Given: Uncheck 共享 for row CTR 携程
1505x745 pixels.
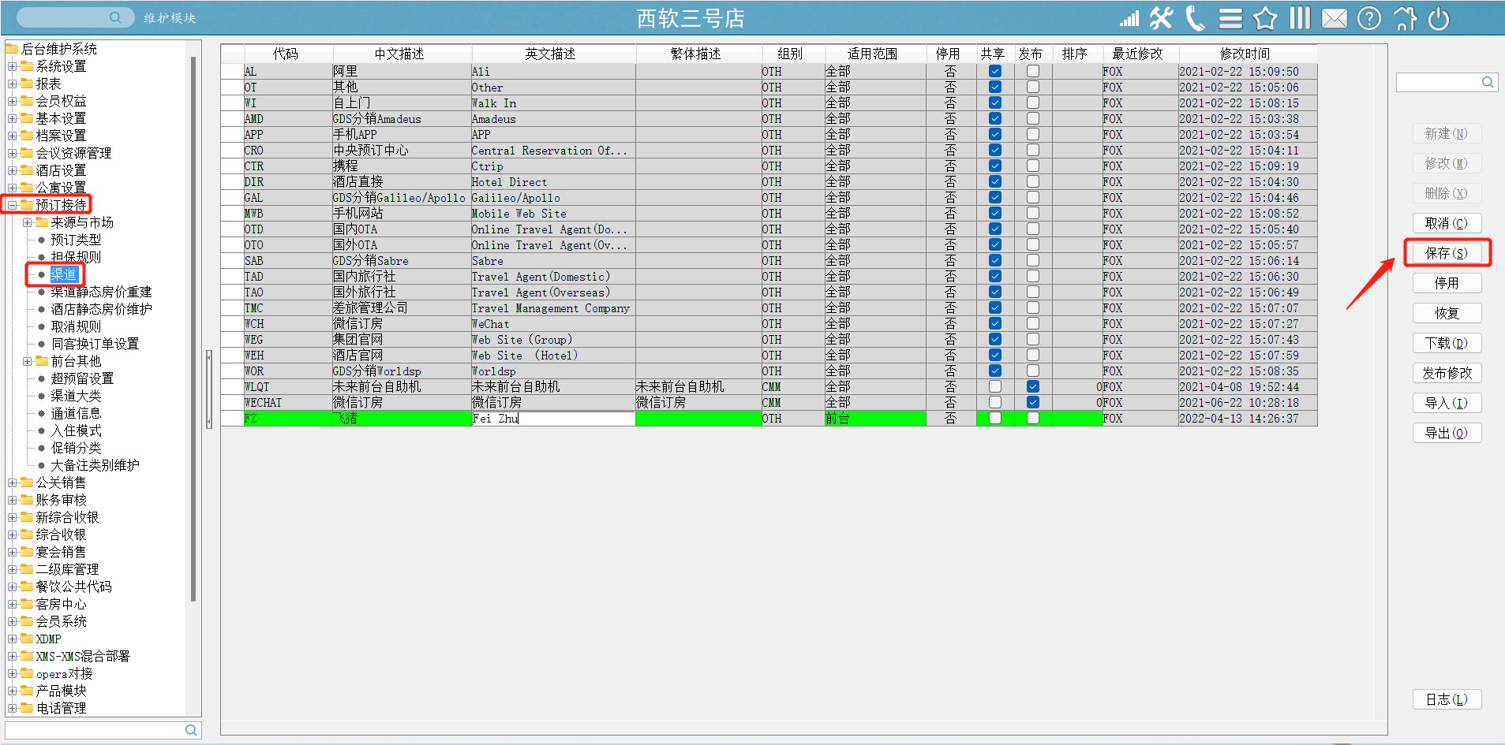Looking at the screenshot, I should coord(995,166).
